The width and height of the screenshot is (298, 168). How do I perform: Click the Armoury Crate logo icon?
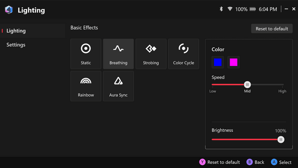pos(9,10)
